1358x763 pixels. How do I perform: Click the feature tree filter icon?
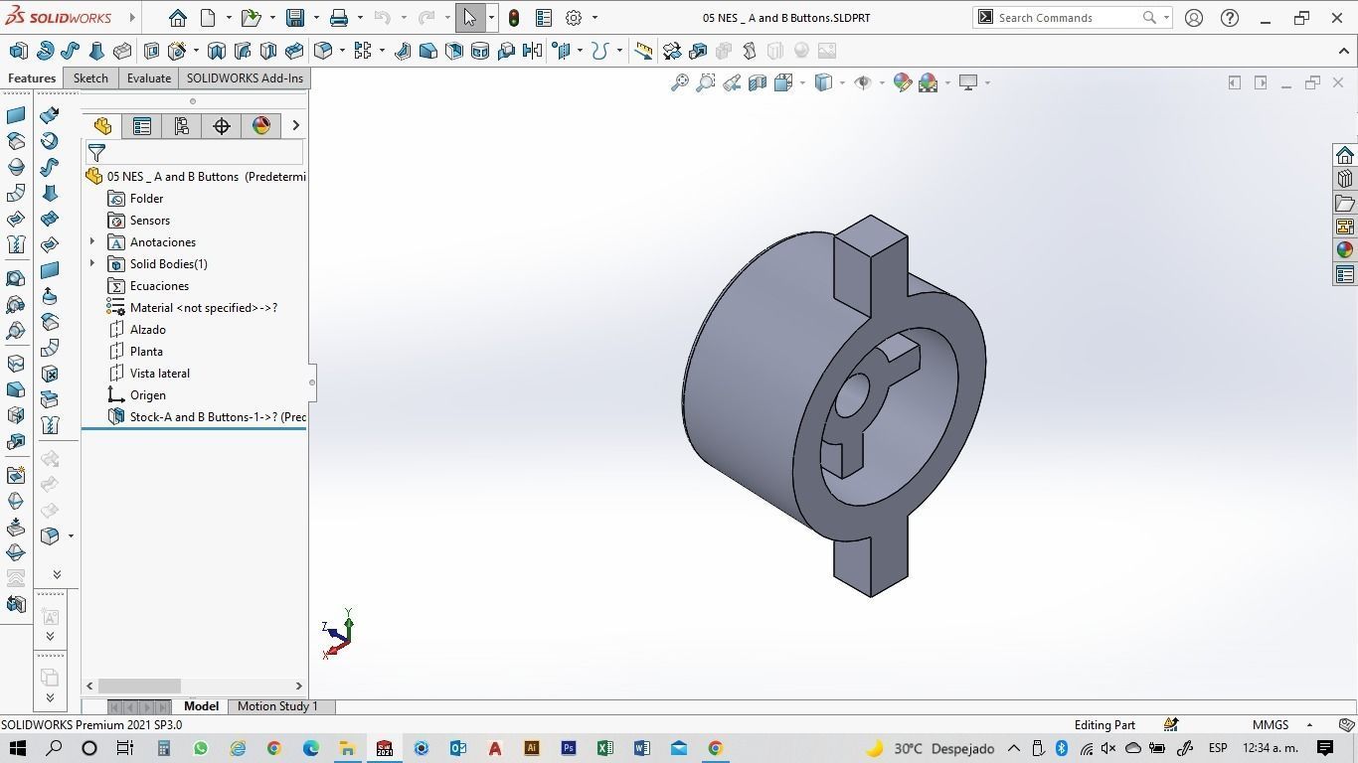tap(96, 152)
